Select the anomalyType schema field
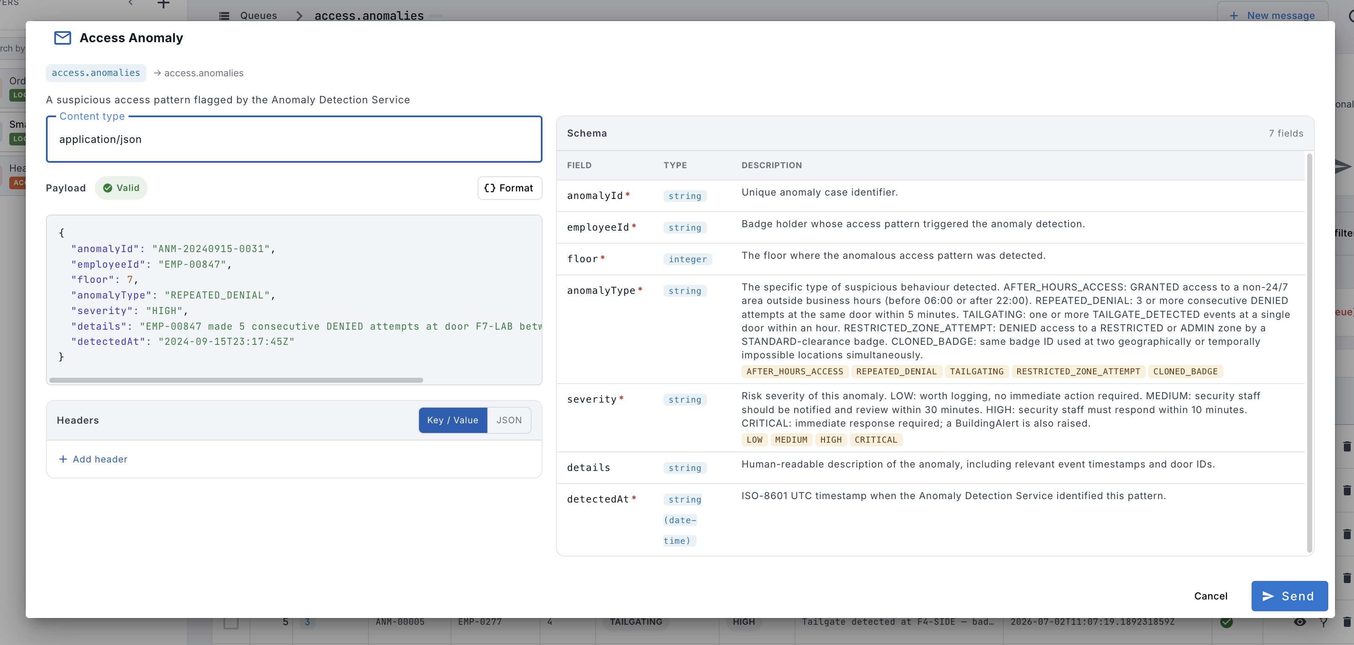The width and height of the screenshot is (1354, 645). (930, 329)
